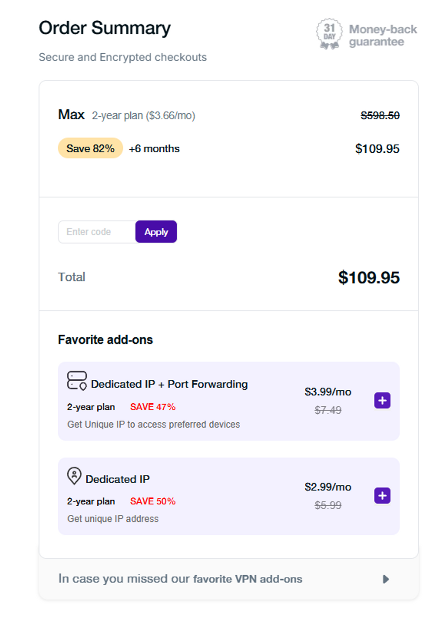Screen dimensions: 444x617
Task: Click the Favorite add-ons heading
Action: pos(106,340)
